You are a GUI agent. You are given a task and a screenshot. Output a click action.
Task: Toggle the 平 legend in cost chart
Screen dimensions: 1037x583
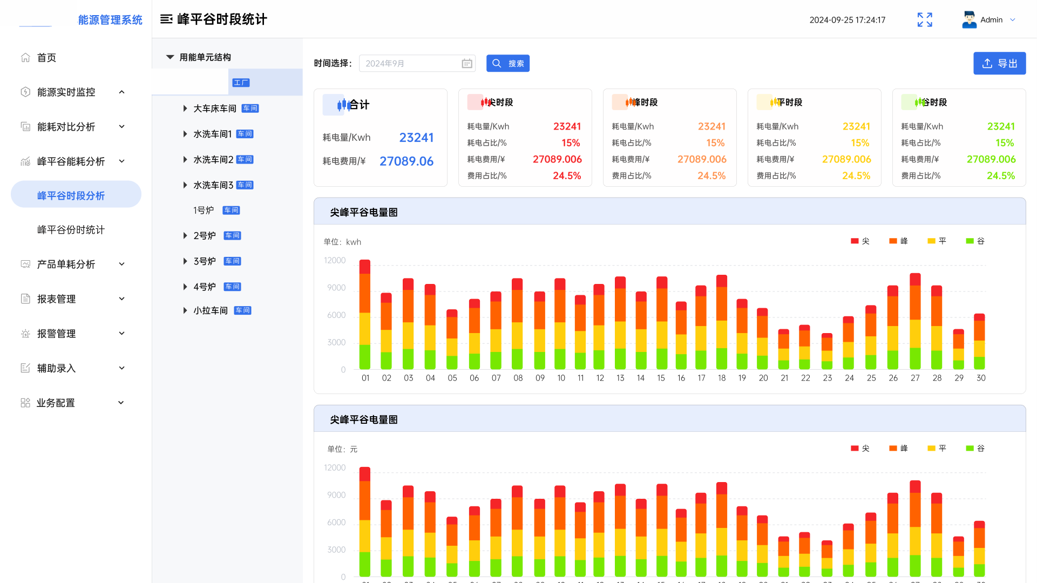(x=937, y=449)
